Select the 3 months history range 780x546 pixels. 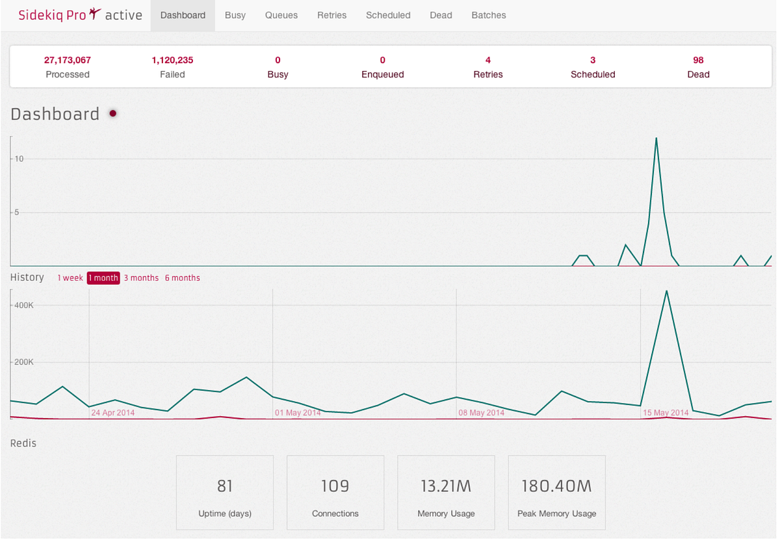pos(141,278)
